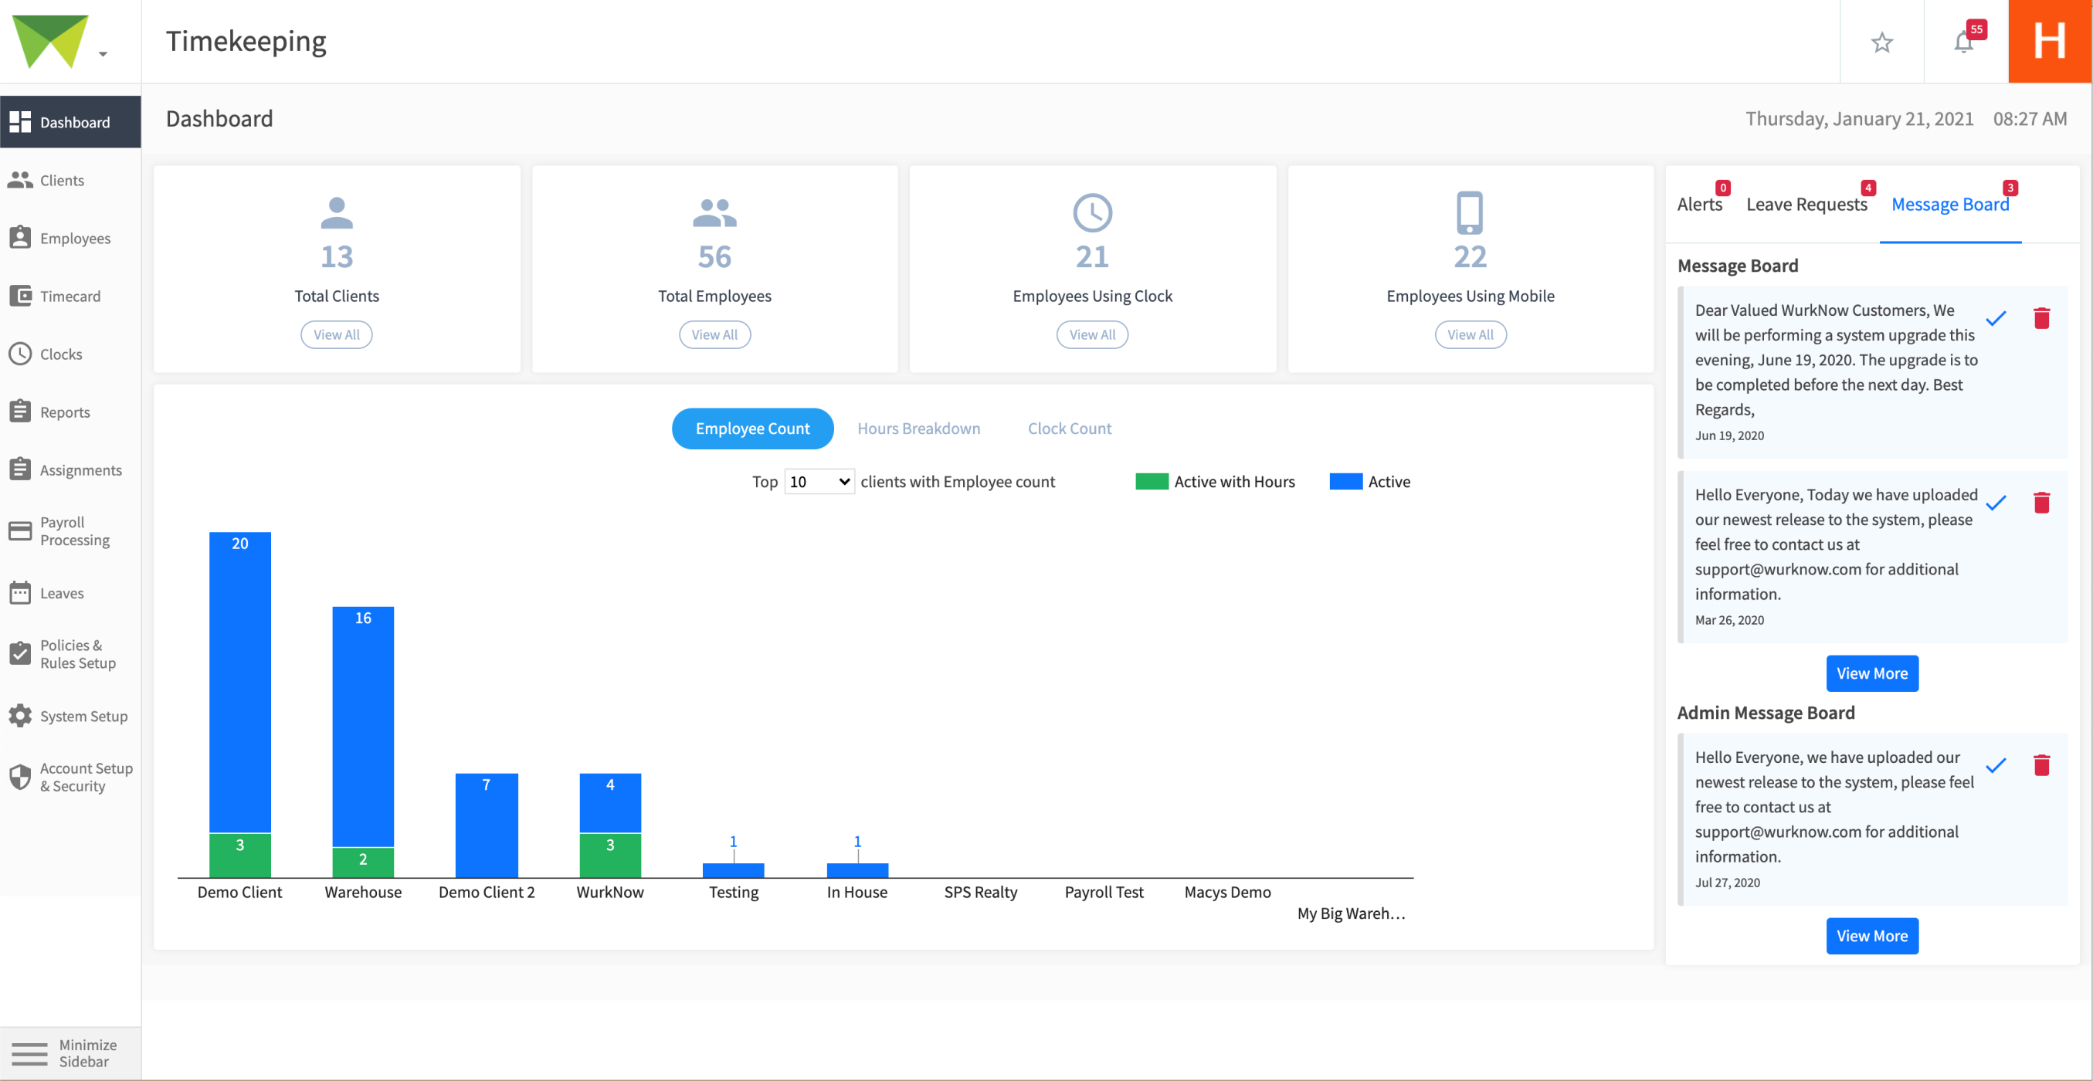Image resolution: width=2093 pixels, height=1081 pixels.
Task: Delete the Jul 27 admin message
Action: pos(2041,765)
